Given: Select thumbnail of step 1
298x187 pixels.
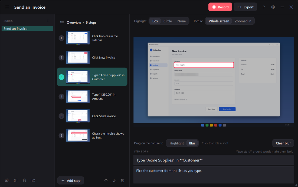Looking at the screenshot, I should (77, 38).
